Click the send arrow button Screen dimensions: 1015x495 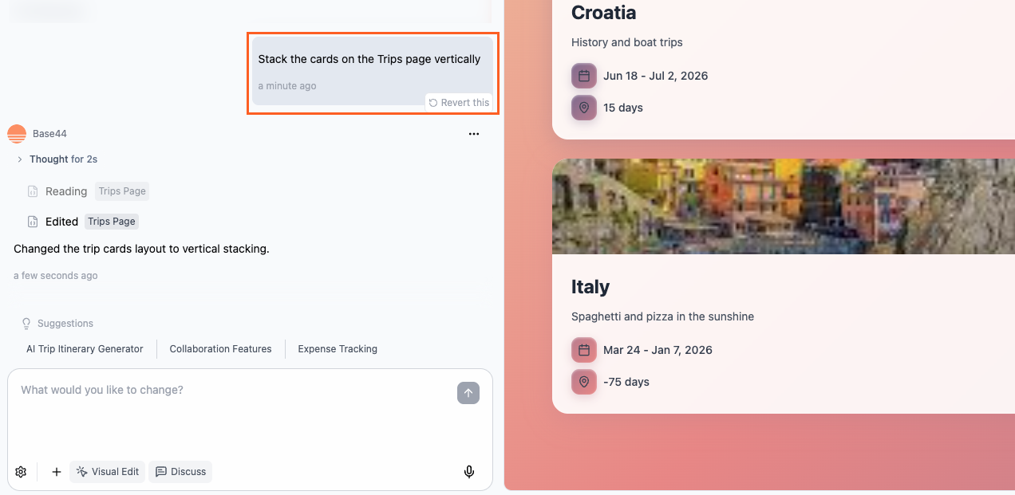(x=468, y=392)
